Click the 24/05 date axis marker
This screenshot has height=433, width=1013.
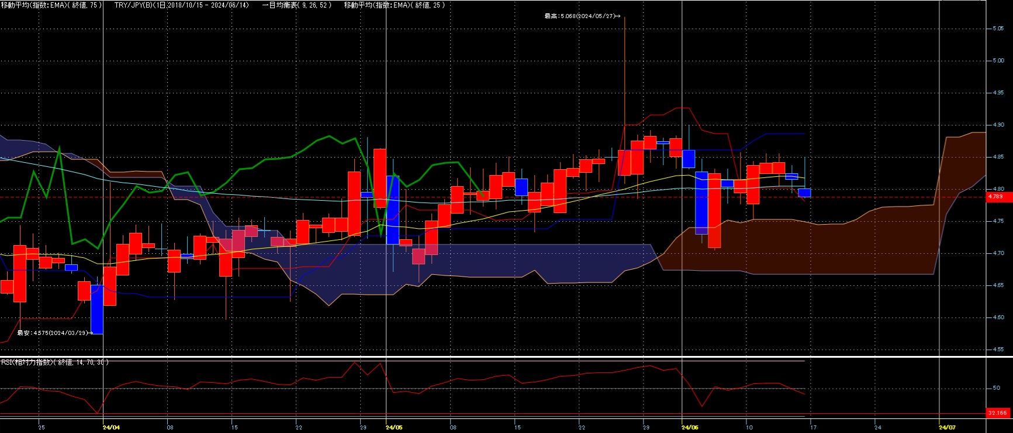click(x=394, y=428)
